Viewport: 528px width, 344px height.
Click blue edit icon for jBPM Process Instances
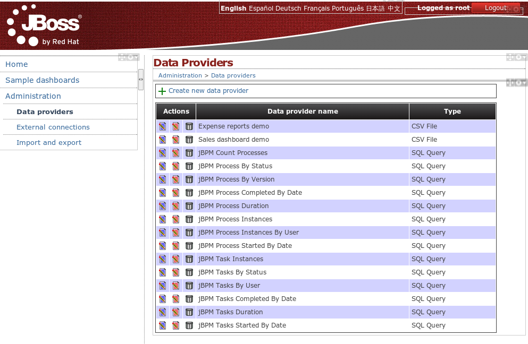[x=162, y=219]
